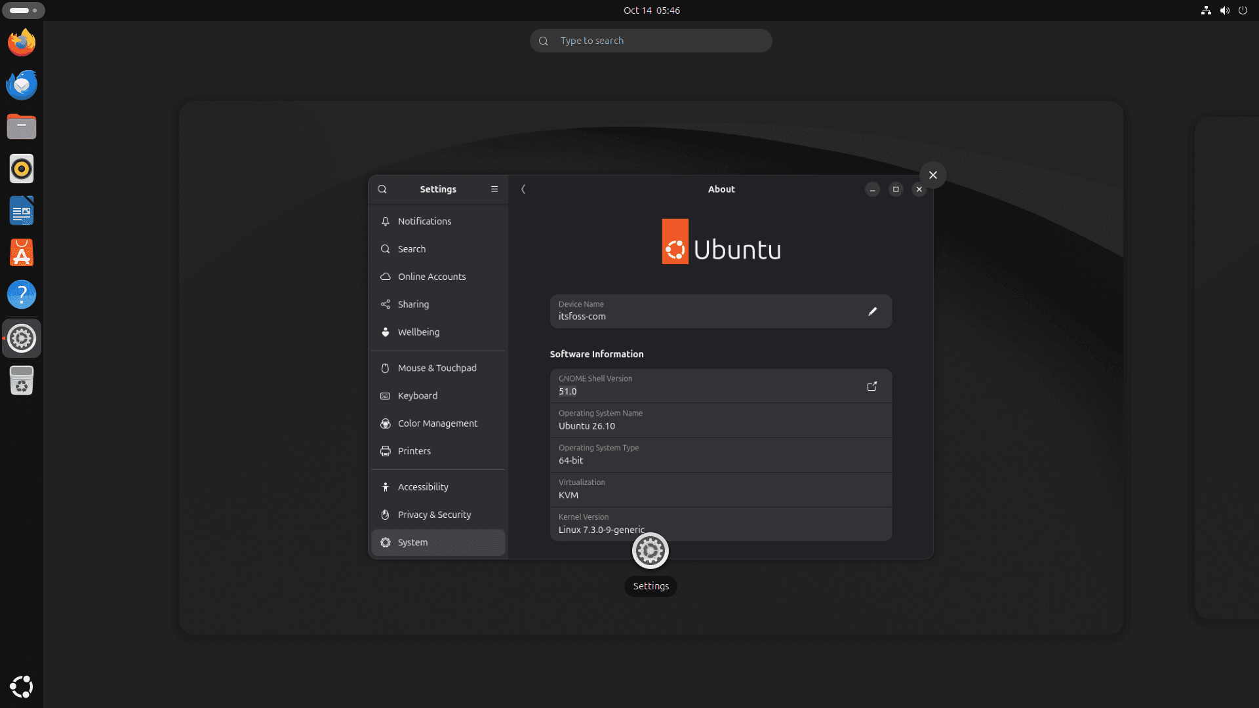Click the Type to search field

[x=650, y=41]
